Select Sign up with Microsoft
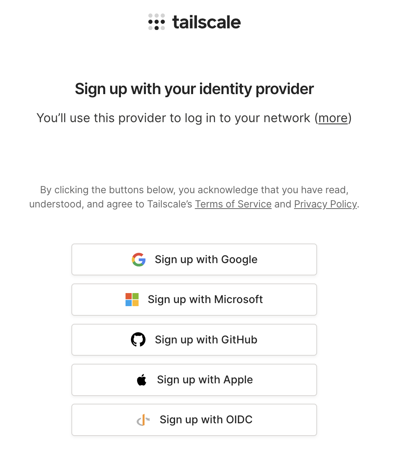400x464 pixels. (194, 300)
